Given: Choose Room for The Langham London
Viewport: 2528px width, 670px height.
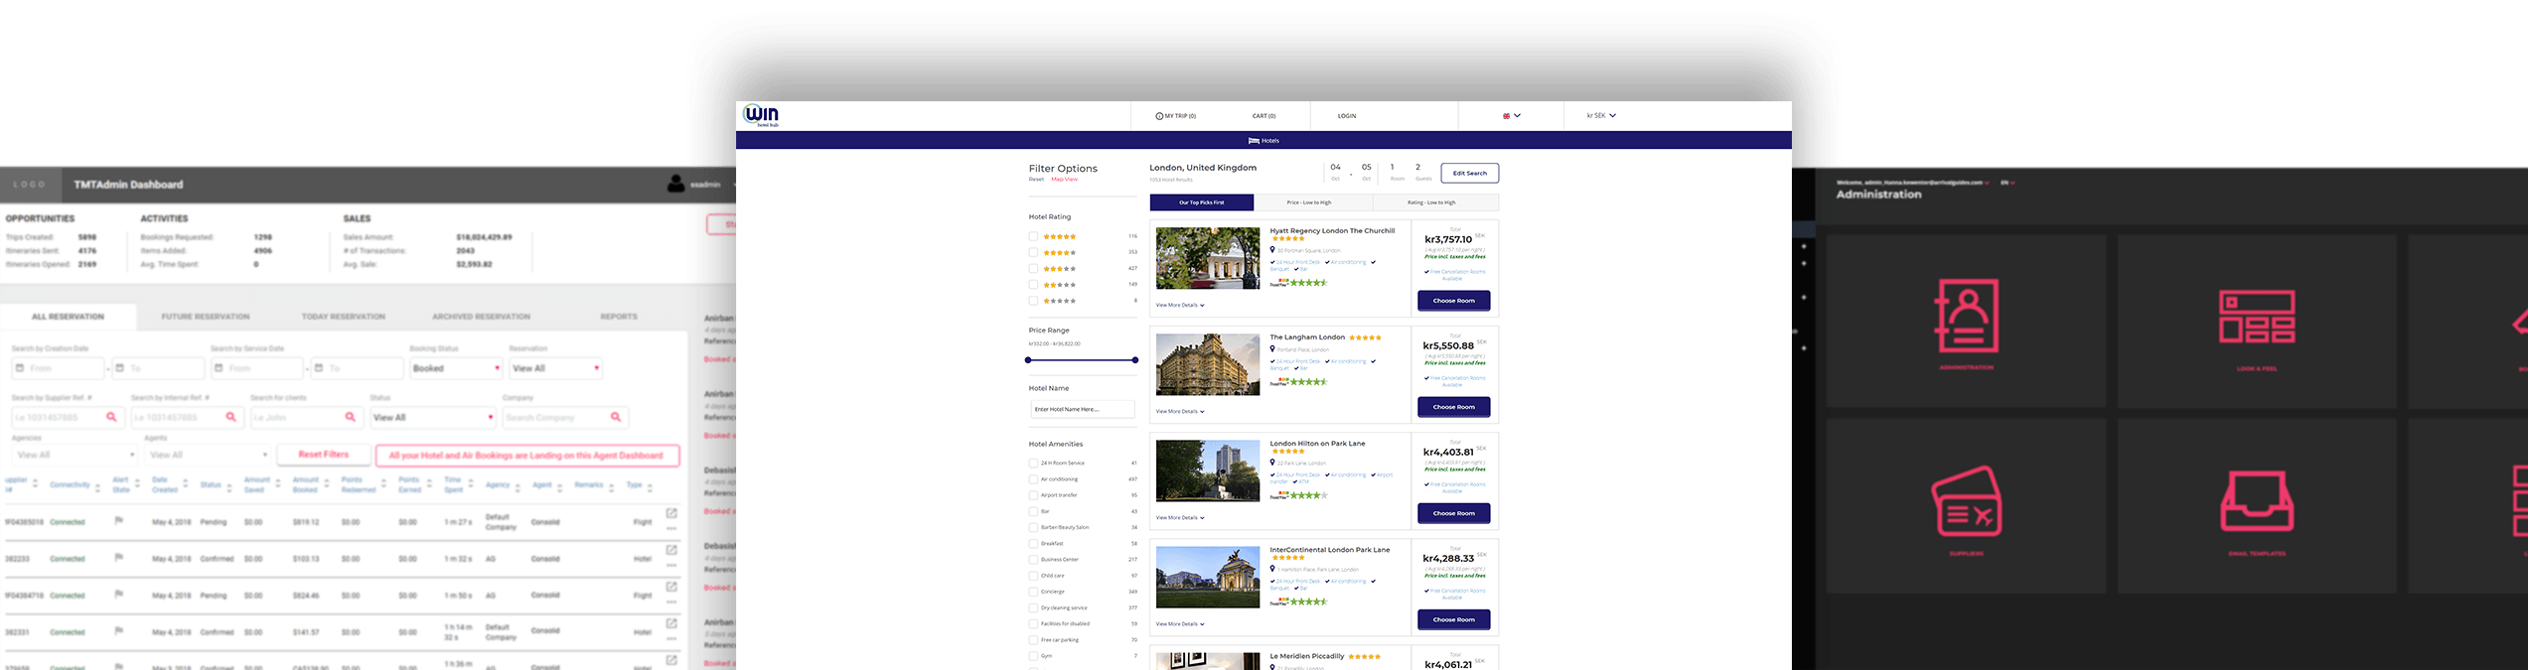Looking at the screenshot, I should pyautogui.click(x=1453, y=407).
